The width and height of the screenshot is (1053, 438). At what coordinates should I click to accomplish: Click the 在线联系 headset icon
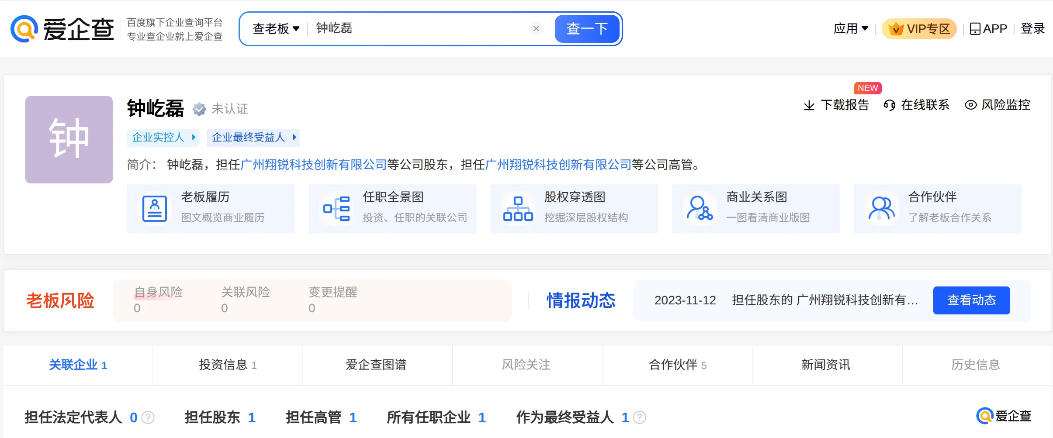click(889, 105)
